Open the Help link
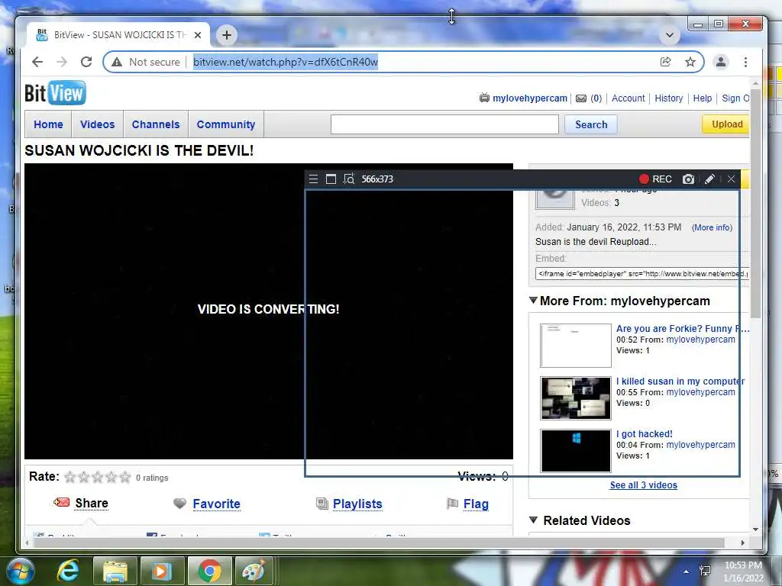782x586 pixels. (703, 98)
